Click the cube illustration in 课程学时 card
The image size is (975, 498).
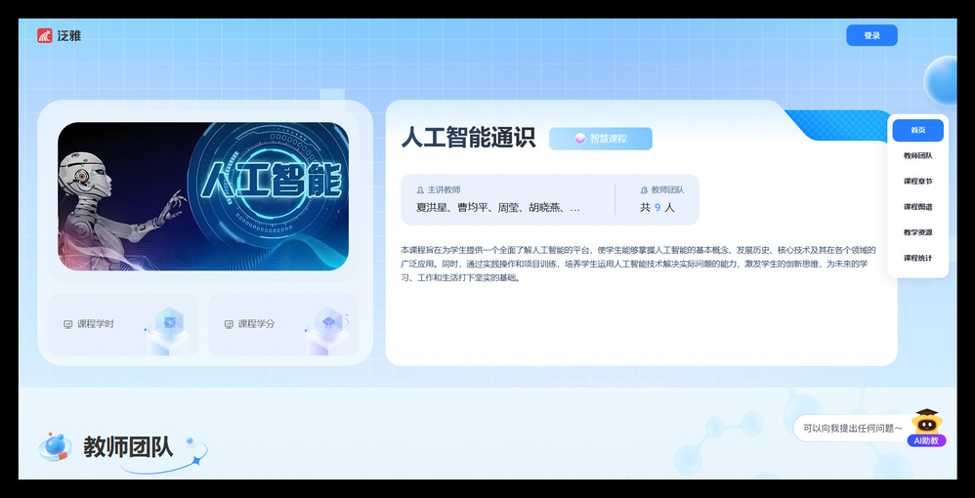(x=169, y=324)
